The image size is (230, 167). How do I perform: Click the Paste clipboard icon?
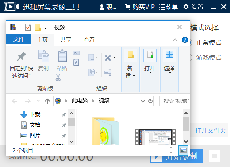[x=62, y=56]
